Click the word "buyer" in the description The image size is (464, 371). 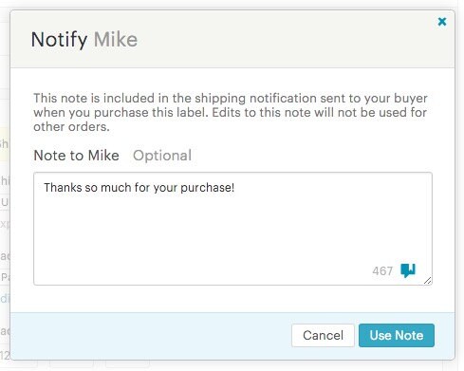[410, 99]
